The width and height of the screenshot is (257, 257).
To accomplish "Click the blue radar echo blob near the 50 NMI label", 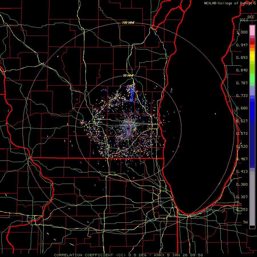I will 132,93.
